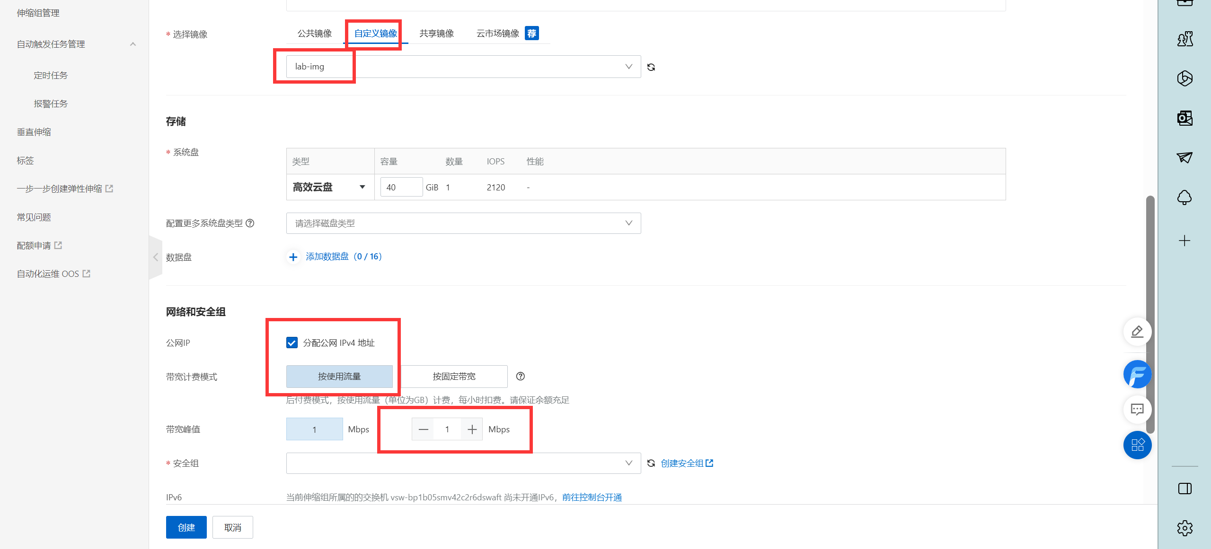Open 创建安全组 link

687,463
